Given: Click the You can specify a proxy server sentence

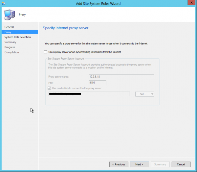Looking at the screenshot, I should (96, 43).
